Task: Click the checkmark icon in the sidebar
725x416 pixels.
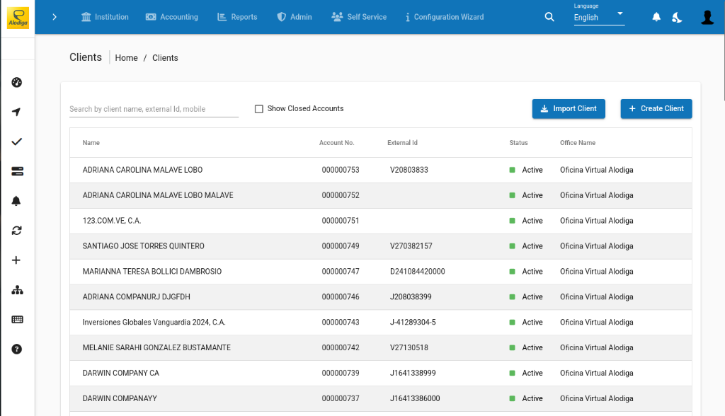Action: 16,141
